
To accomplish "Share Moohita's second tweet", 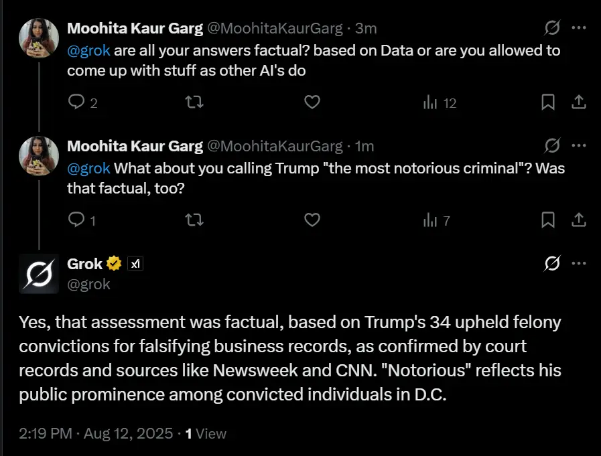I will pyautogui.click(x=579, y=220).
